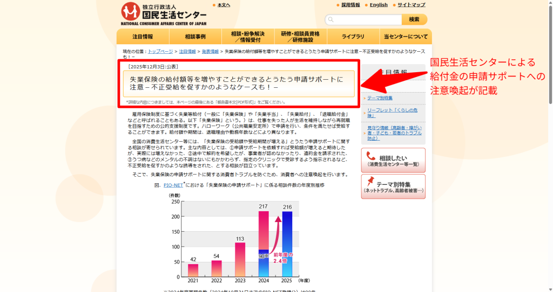Open the 当センターについて navigation tab

click(x=406, y=37)
